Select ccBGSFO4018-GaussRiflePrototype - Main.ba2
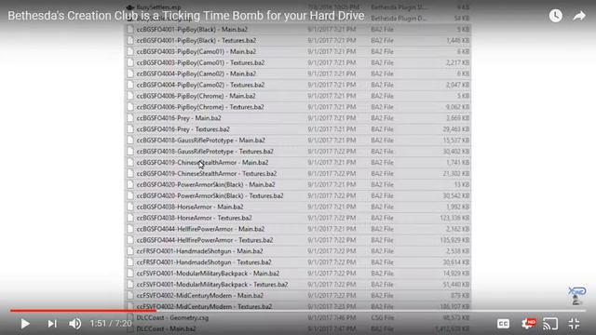This screenshot has height=335, width=596. [x=201, y=141]
